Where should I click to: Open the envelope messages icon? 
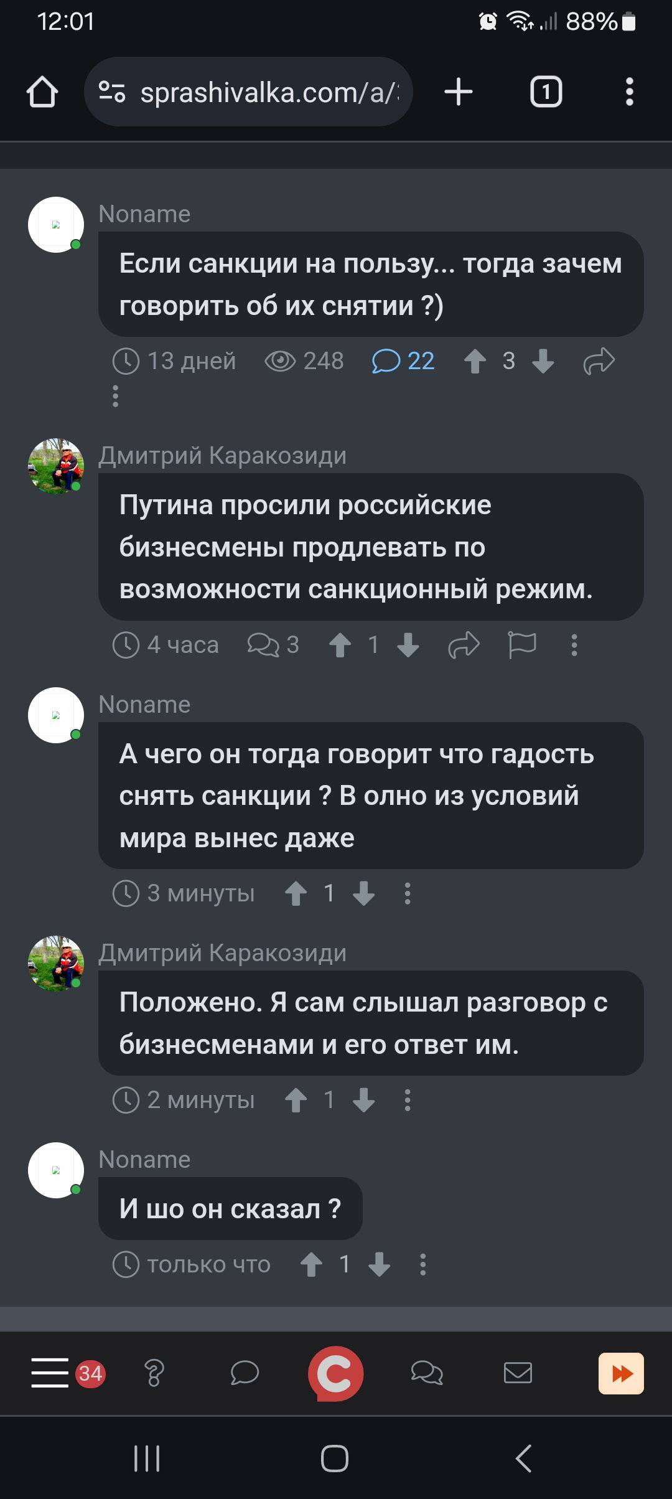[x=517, y=1373]
